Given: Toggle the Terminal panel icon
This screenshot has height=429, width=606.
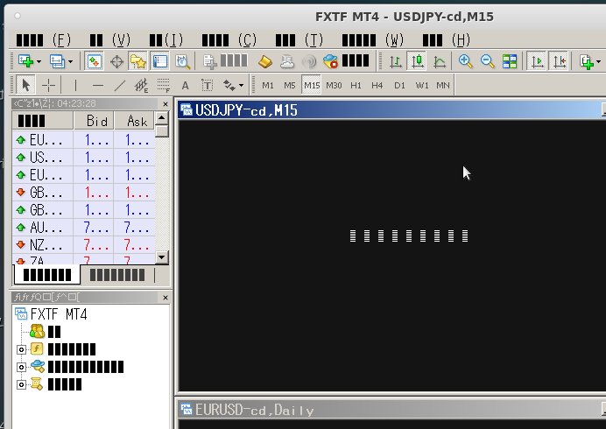Looking at the screenshot, I should tap(159, 61).
